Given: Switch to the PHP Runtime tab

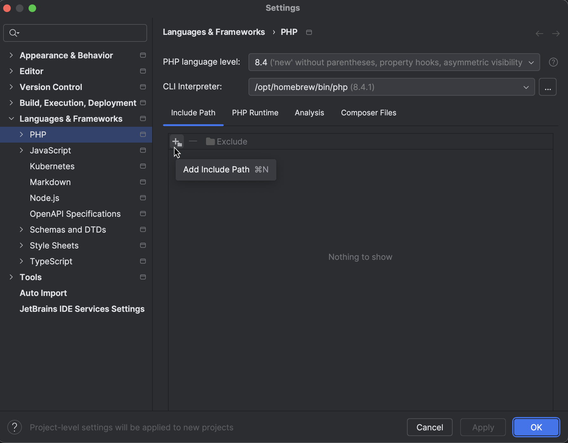Looking at the screenshot, I should 255,113.
